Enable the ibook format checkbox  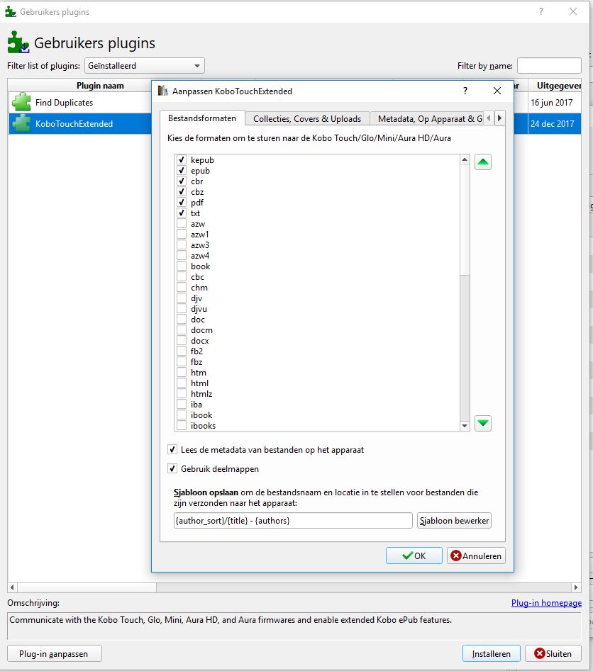point(182,415)
